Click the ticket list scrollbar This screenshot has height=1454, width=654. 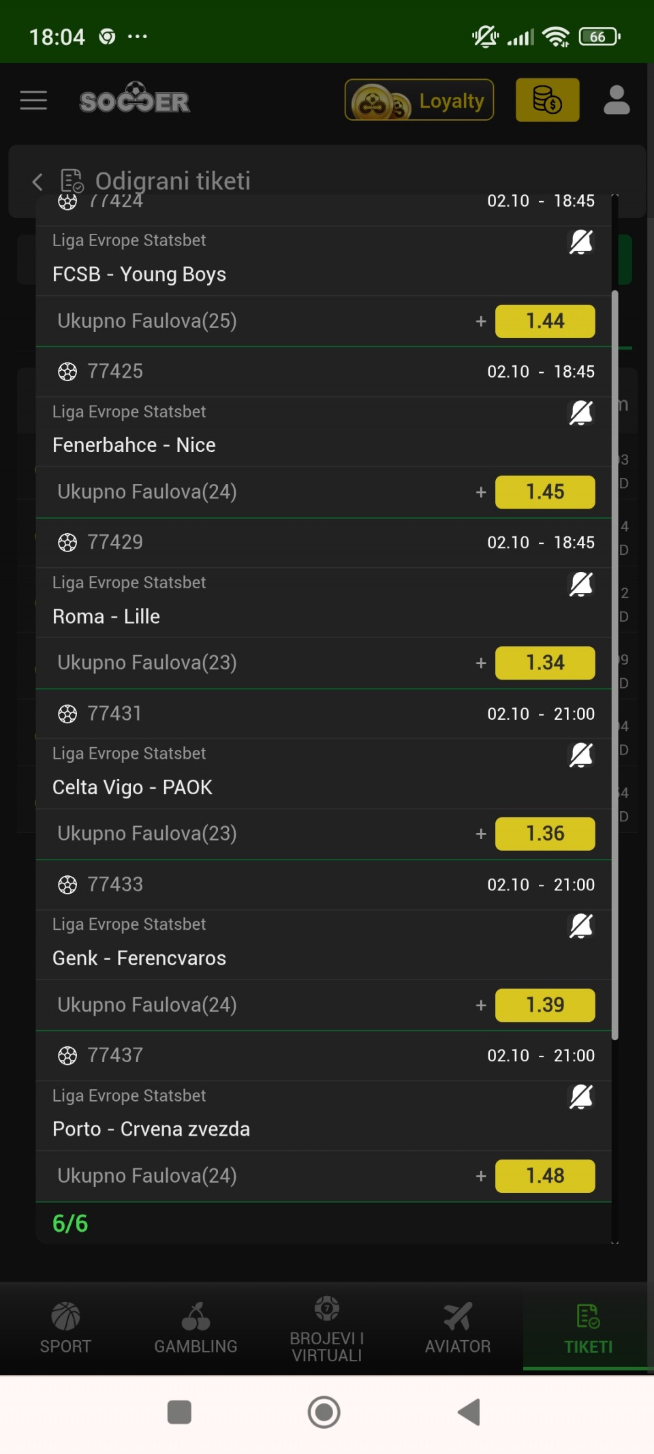[615, 665]
